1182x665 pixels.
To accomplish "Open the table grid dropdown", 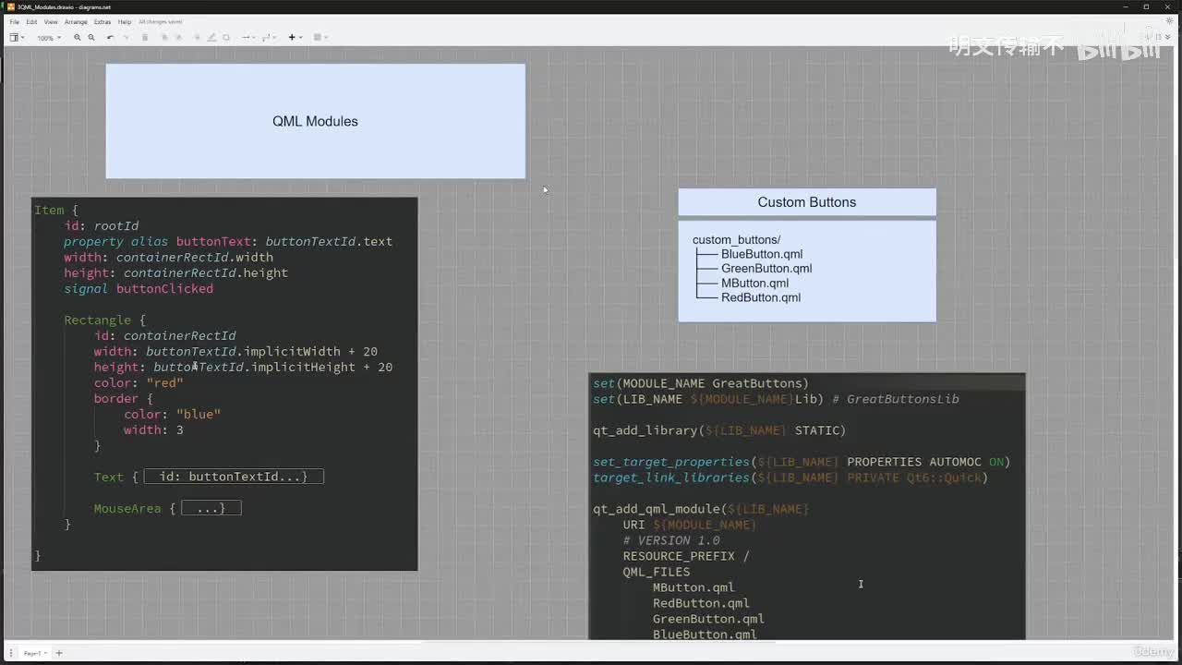I will click(320, 38).
